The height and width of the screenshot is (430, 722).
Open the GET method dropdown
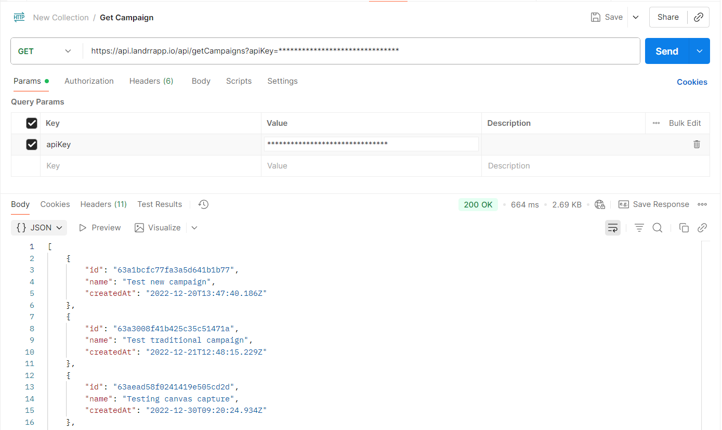pos(46,51)
